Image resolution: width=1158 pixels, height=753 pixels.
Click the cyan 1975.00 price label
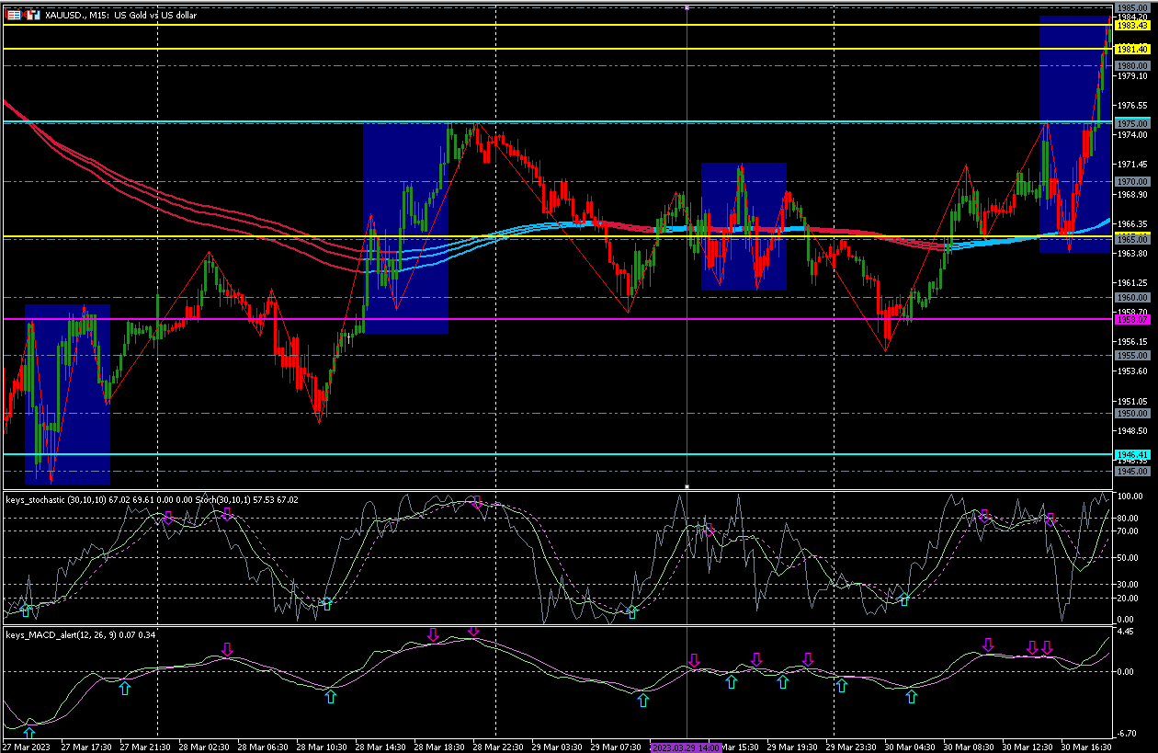1131,122
